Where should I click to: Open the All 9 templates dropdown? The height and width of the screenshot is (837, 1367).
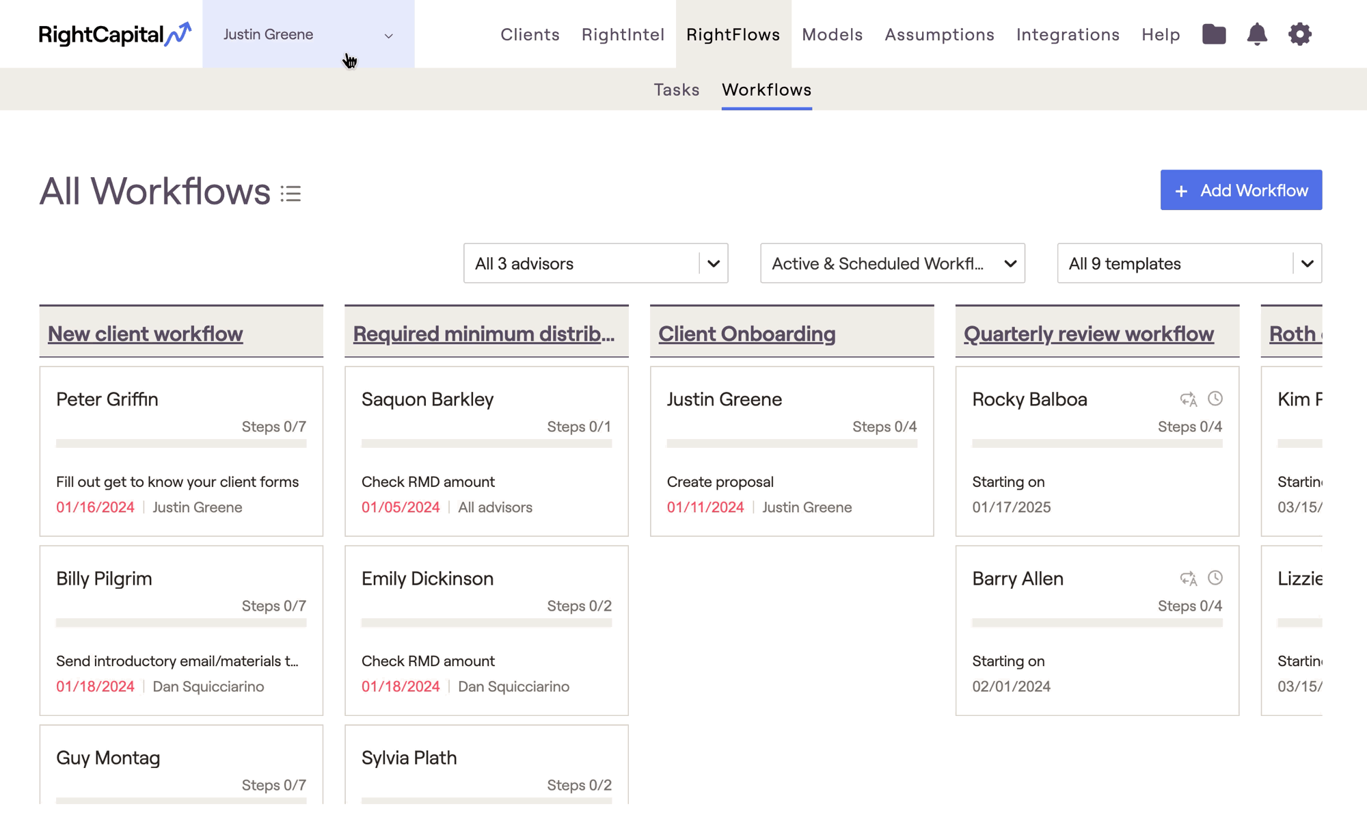coord(1189,263)
